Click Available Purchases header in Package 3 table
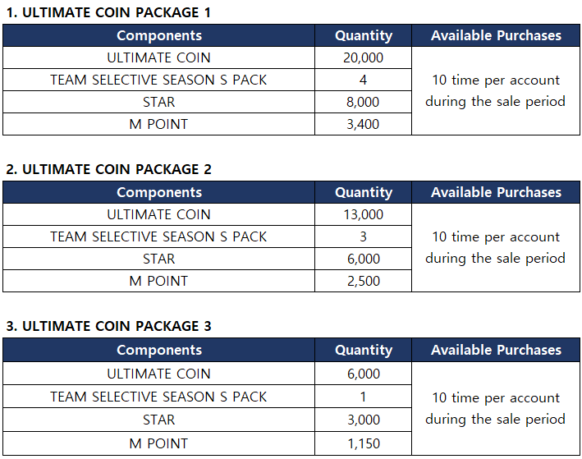Screen dimensions: 582x459 tap(496, 350)
